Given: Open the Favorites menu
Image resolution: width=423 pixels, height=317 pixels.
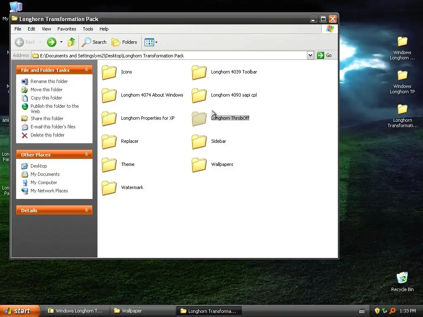Looking at the screenshot, I should 67,29.
